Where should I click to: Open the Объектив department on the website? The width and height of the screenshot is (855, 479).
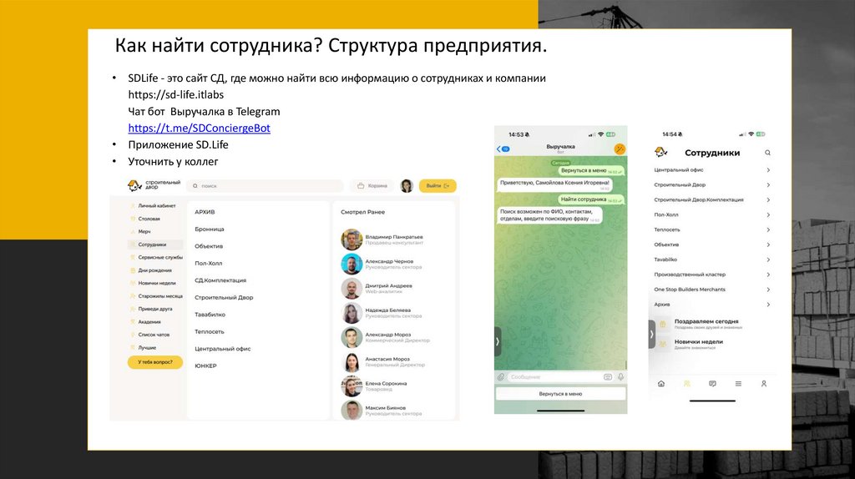(209, 246)
